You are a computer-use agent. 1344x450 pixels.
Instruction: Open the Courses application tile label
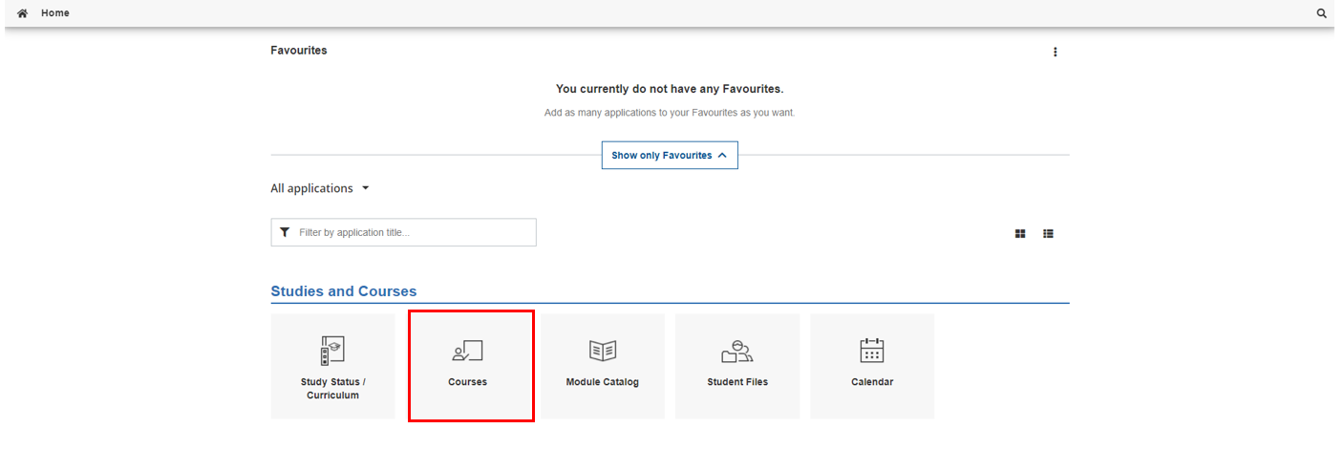(467, 382)
